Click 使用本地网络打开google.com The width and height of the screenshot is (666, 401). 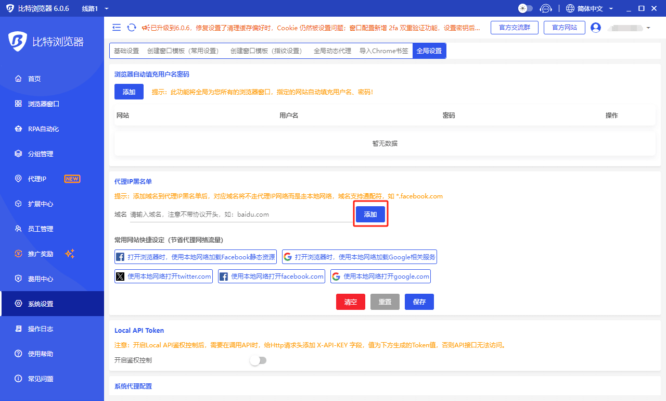[x=380, y=276]
